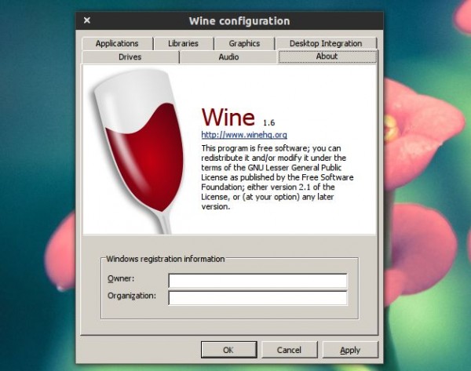The width and height of the screenshot is (471, 371).
Task: Confirm settings with the OK button
Action: [228, 350]
